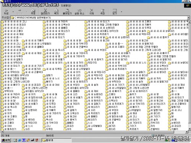The height and width of the screenshot is (143, 191).
Task: Go up one folder with 위로
Action: pos(33,12)
